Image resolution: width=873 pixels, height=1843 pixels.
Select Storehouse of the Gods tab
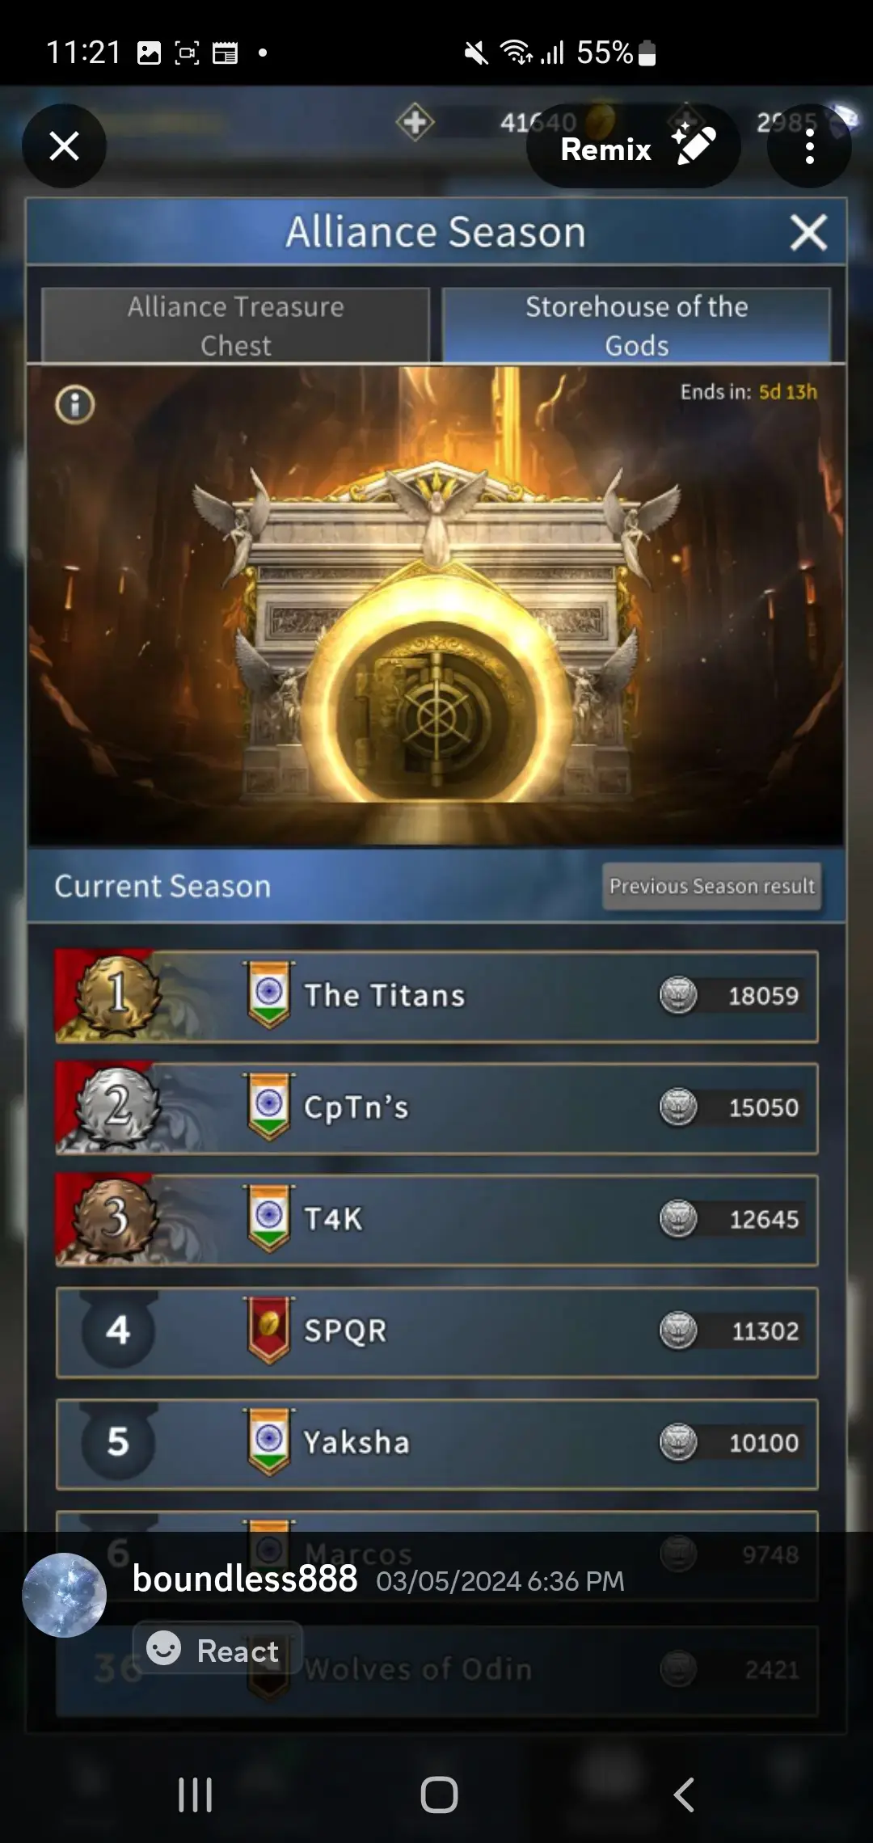click(x=636, y=325)
